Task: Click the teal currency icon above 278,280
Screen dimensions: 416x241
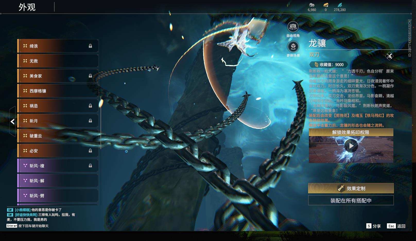Action: pyautogui.click(x=340, y=5)
